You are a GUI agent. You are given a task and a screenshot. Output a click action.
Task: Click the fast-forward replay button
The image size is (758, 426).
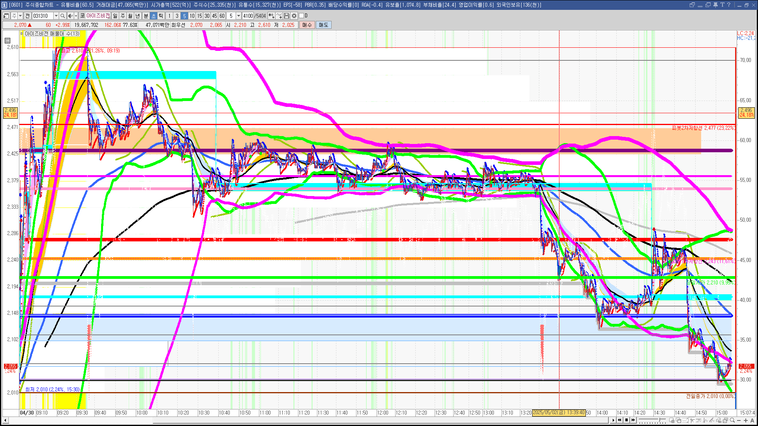[x=633, y=420]
